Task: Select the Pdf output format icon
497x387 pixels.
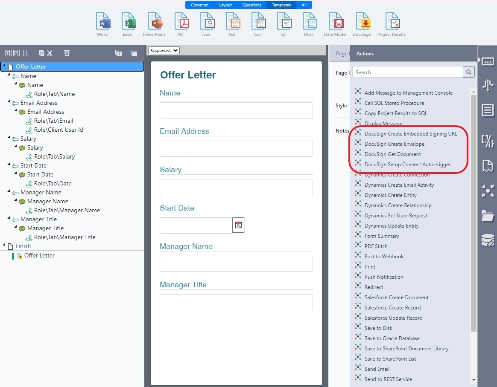Action: click(x=181, y=20)
